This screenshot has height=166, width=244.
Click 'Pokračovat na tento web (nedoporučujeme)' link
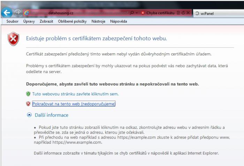tap(74, 104)
